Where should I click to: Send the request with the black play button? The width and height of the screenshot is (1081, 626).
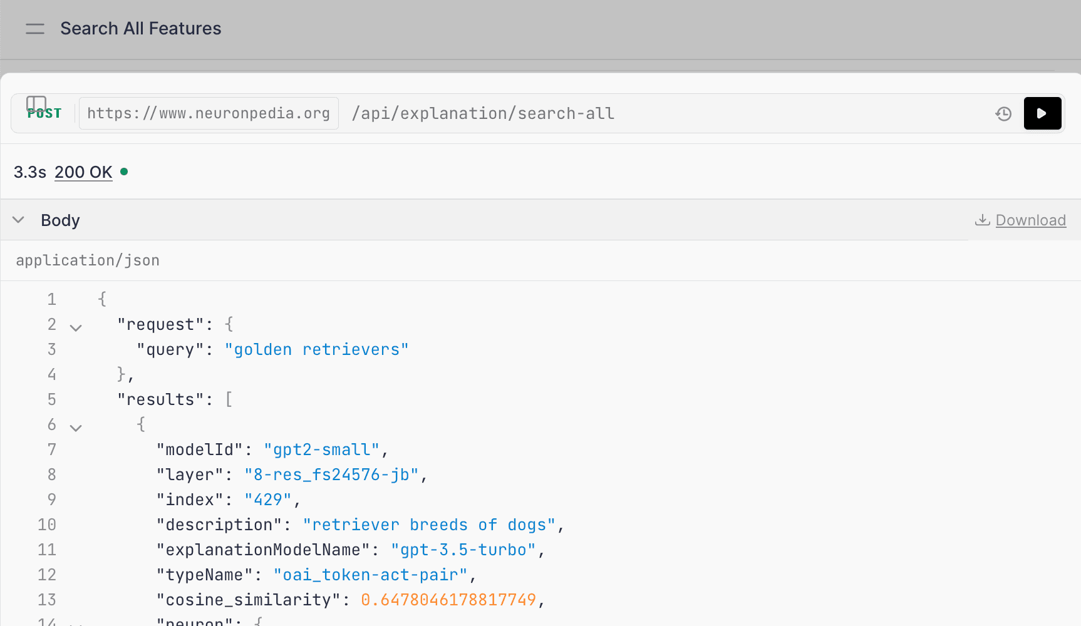click(1042, 113)
